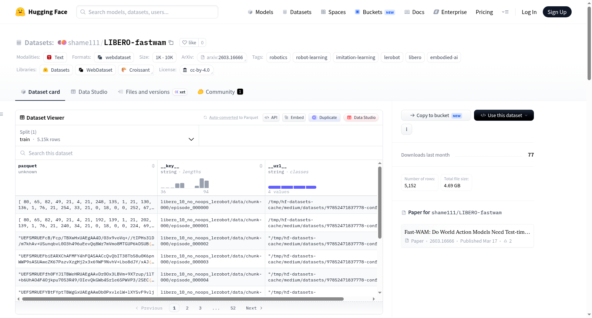Open the Pricing page
The height and width of the screenshot is (318, 592).
tap(484, 12)
